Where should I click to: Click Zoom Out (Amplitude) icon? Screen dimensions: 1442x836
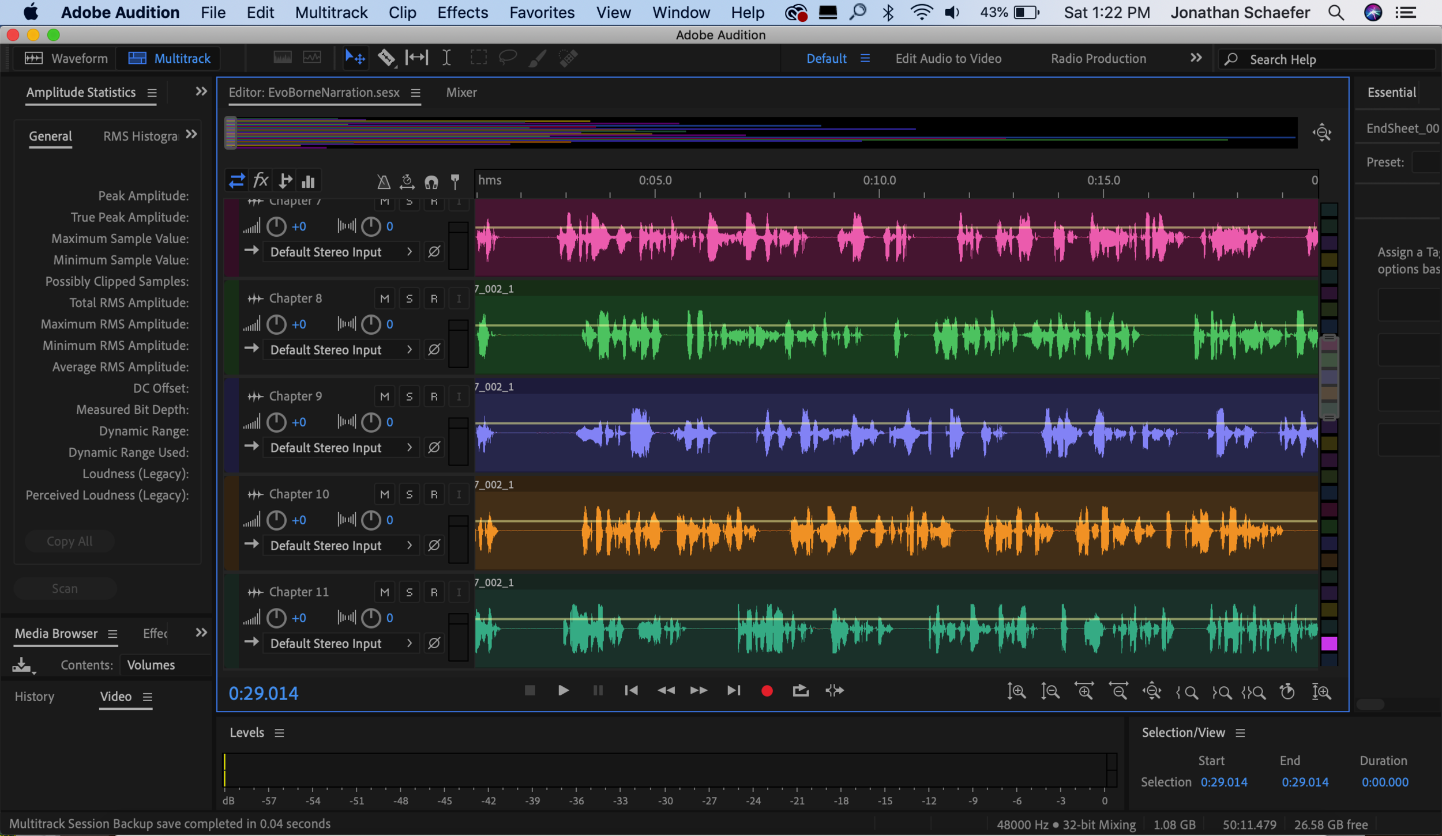1050,691
